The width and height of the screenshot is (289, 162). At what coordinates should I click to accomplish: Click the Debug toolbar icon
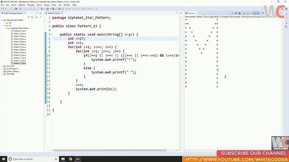click(42, 9)
